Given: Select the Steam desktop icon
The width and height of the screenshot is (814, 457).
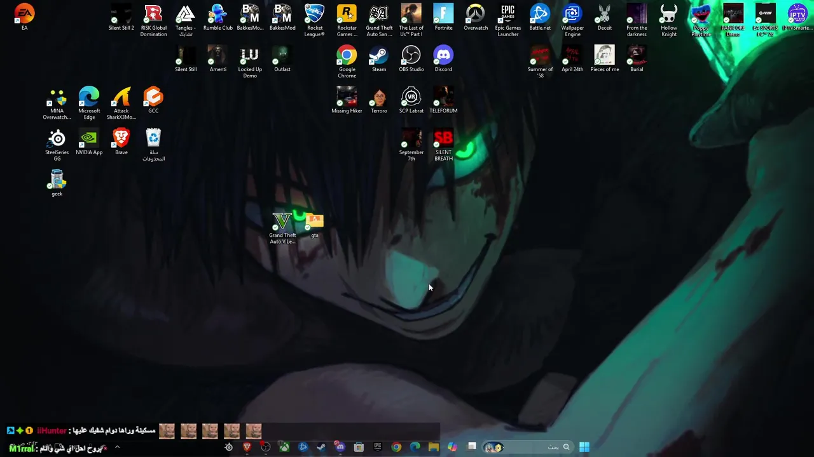Looking at the screenshot, I should point(379,58).
